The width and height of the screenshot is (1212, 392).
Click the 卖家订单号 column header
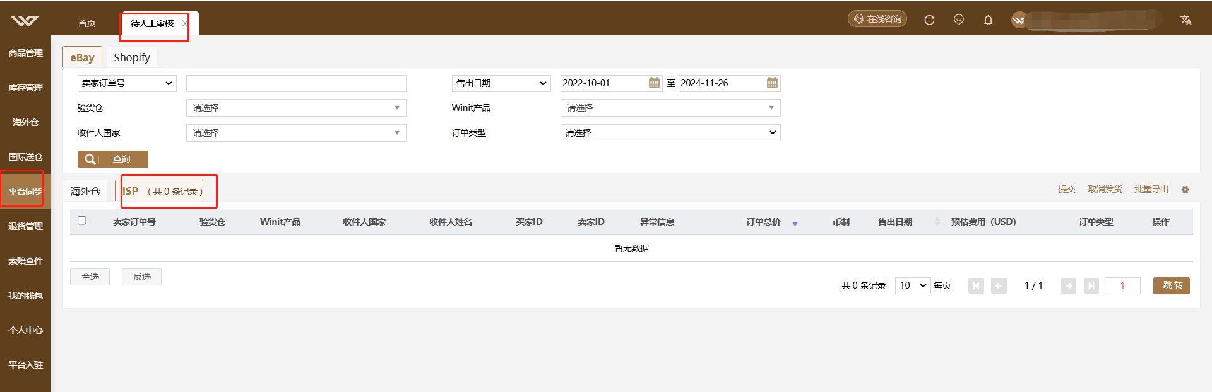(x=134, y=222)
